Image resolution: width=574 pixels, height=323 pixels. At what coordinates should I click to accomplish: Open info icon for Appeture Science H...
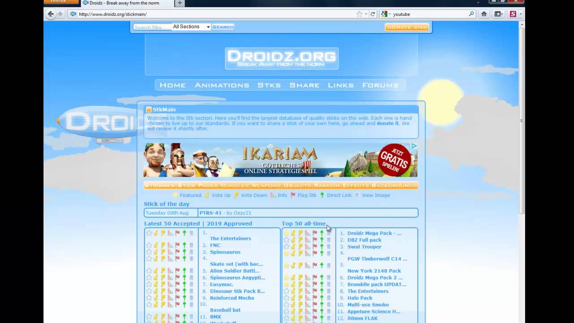point(308,311)
